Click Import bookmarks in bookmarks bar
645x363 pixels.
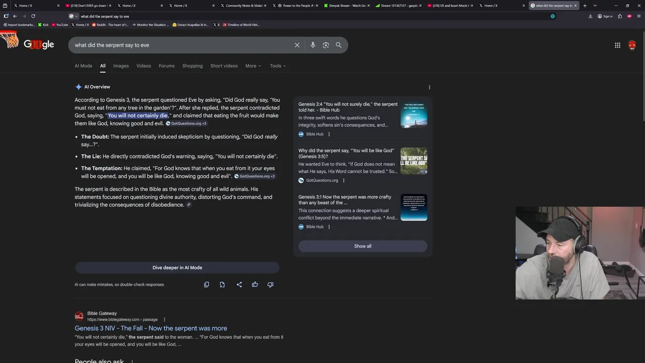(19, 25)
